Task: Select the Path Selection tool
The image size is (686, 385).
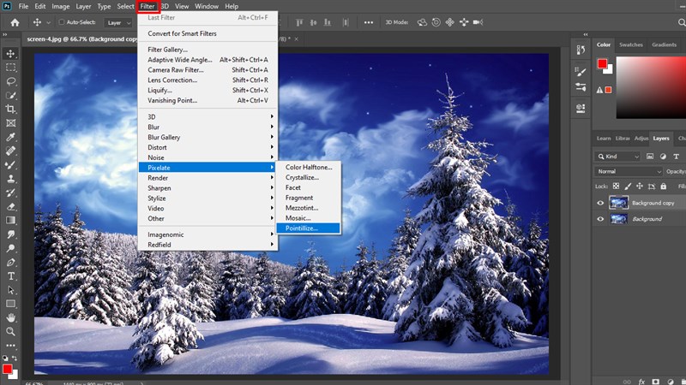Action: (10, 290)
